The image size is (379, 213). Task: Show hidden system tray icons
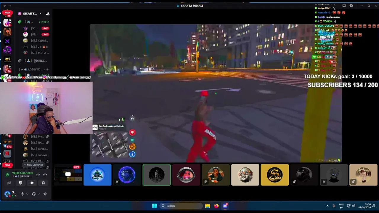[327, 206]
